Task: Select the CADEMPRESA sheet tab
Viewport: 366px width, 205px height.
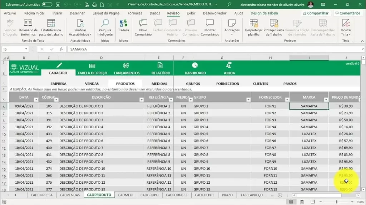Action: (41, 195)
